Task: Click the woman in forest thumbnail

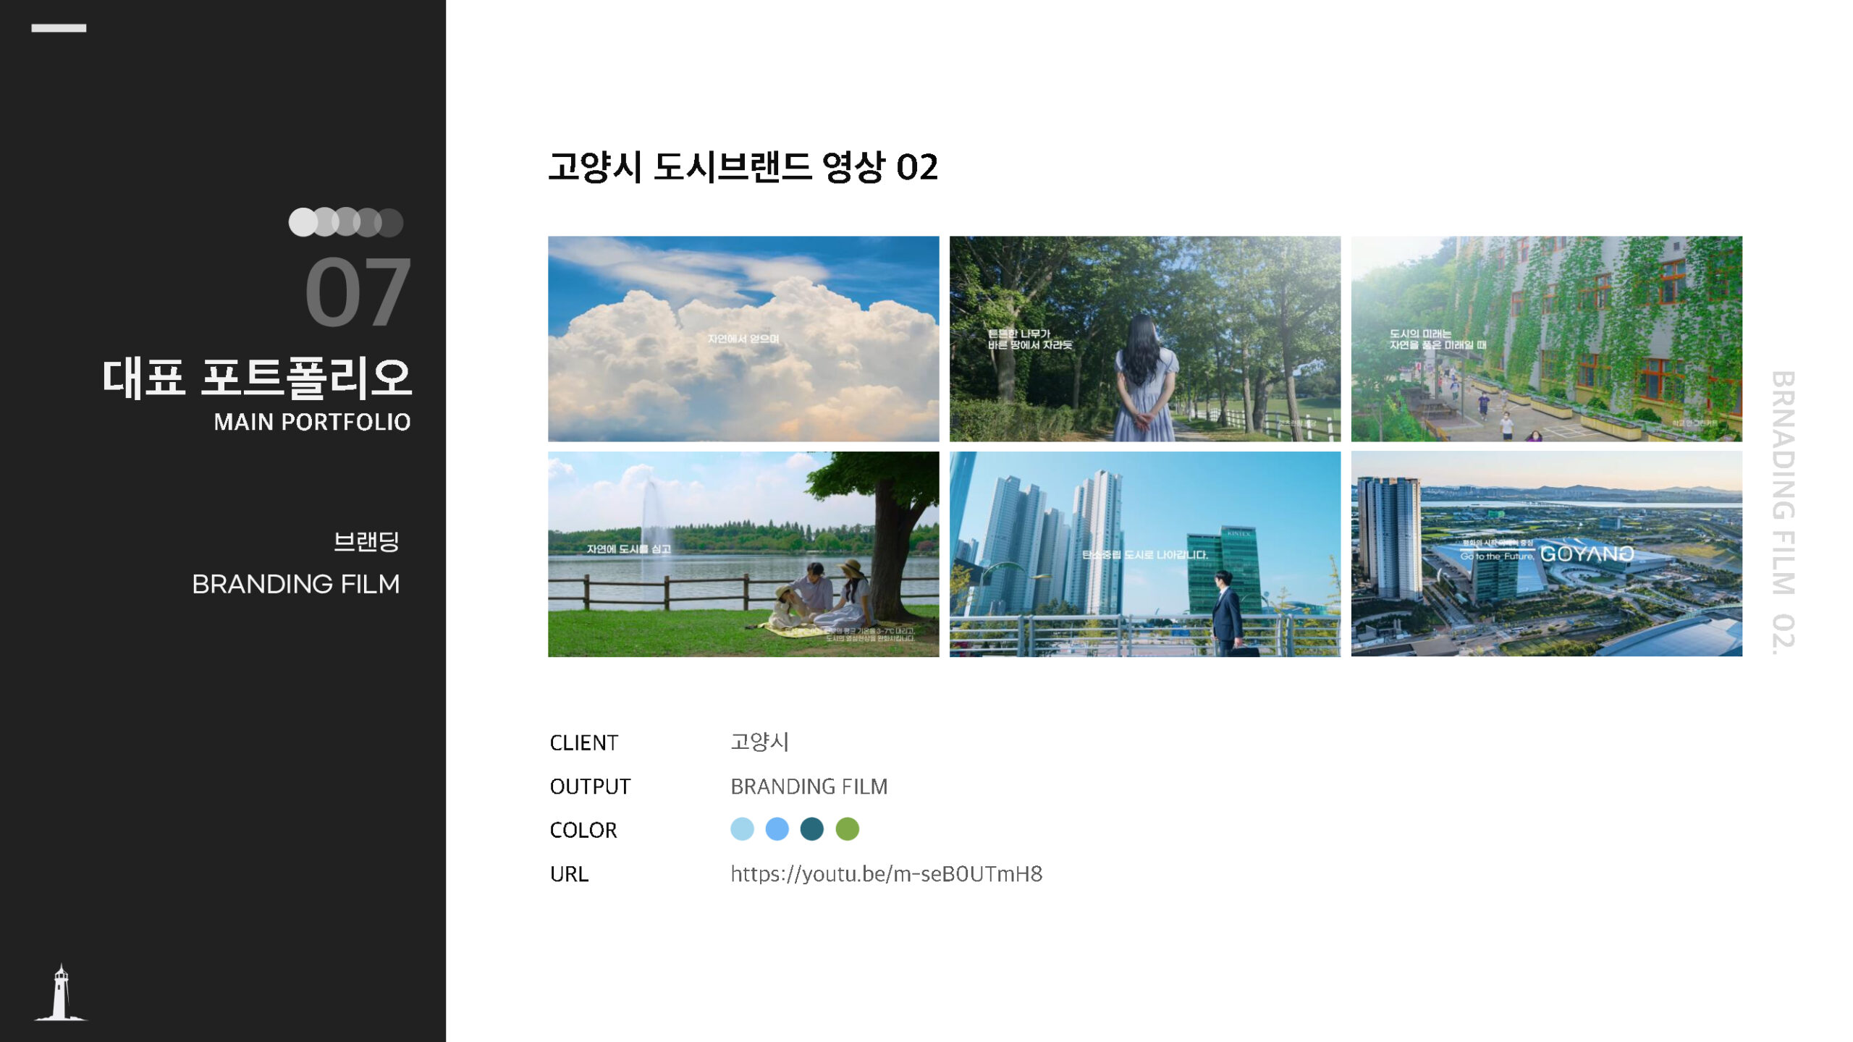Action: pyautogui.click(x=1144, y=339)
